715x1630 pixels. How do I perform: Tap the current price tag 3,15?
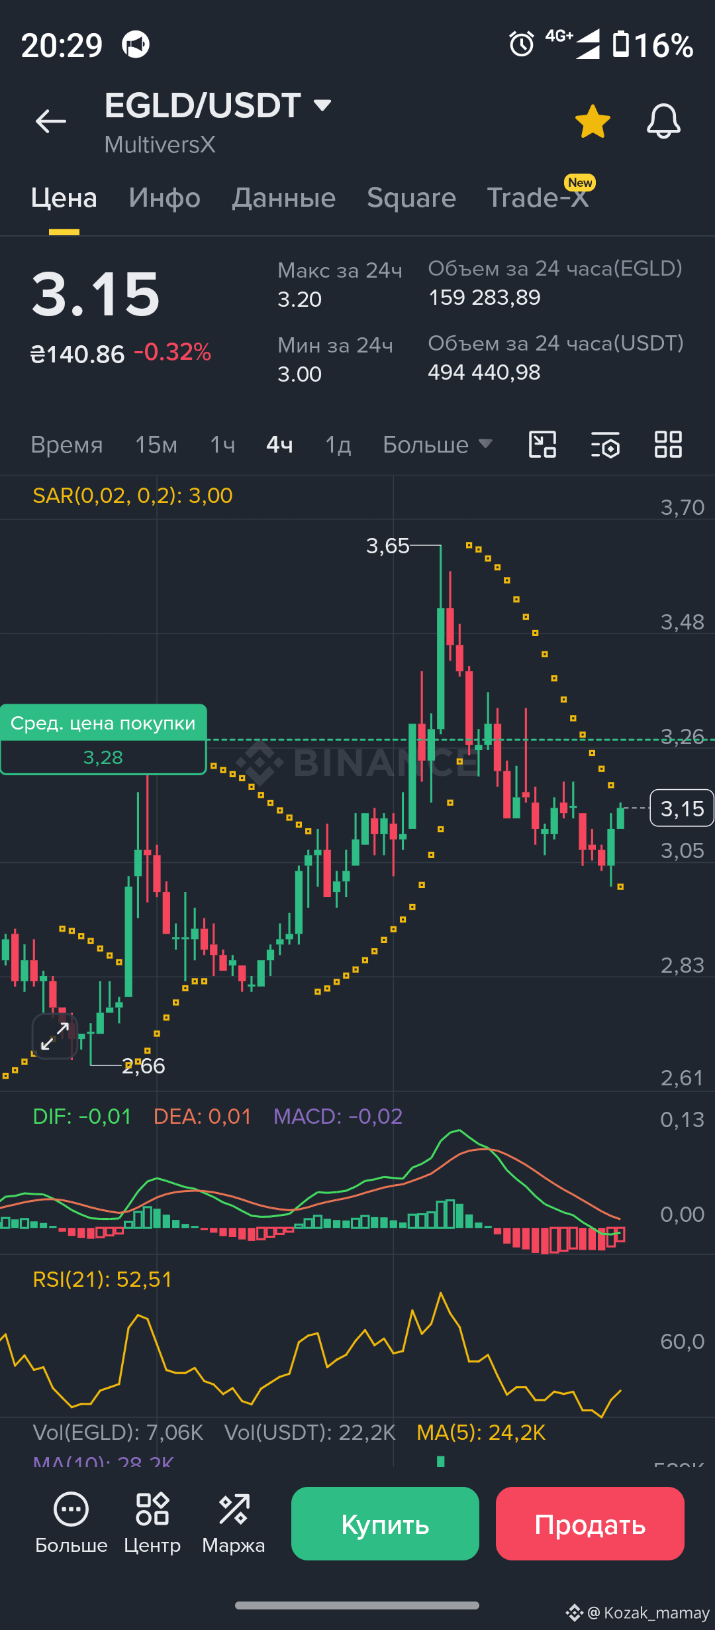pos(682,808)
